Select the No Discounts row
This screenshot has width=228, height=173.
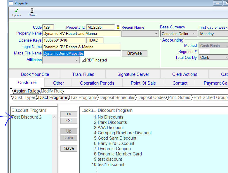click(x=154, y=117)
